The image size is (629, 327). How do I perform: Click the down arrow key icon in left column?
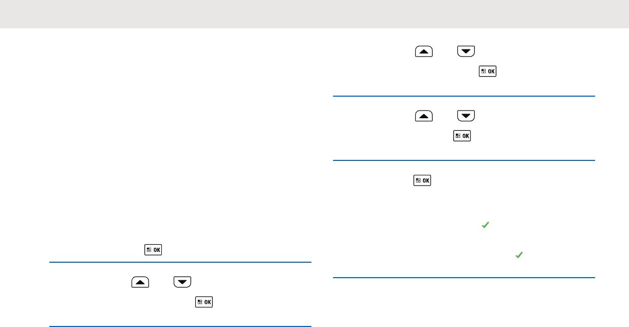point(182,282)
